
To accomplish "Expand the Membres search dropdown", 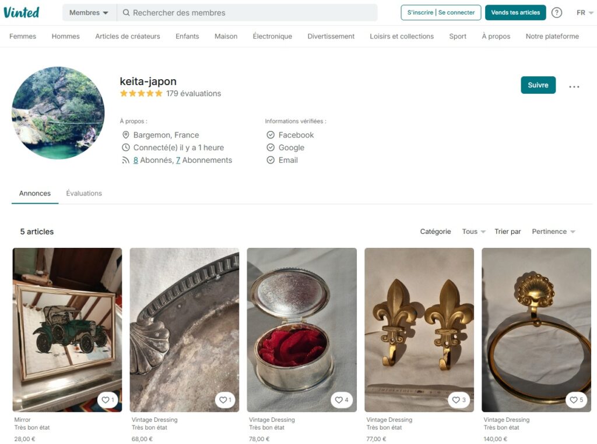I will pos(89,13).
